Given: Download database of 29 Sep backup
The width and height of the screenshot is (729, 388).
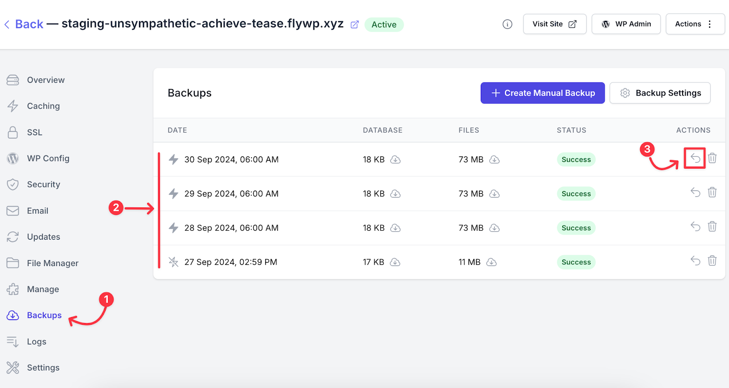Looking at the screenshot, I should [x=395, y=194].
